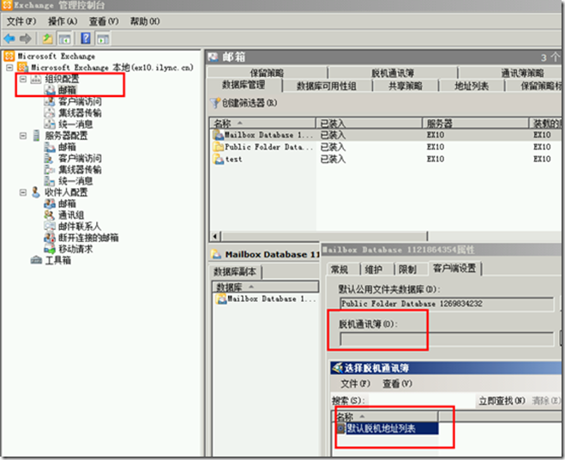The width and height of the screenshot is (565, 460).
Task: Open the 数据库副本 tab
Action: coord(235,271)
